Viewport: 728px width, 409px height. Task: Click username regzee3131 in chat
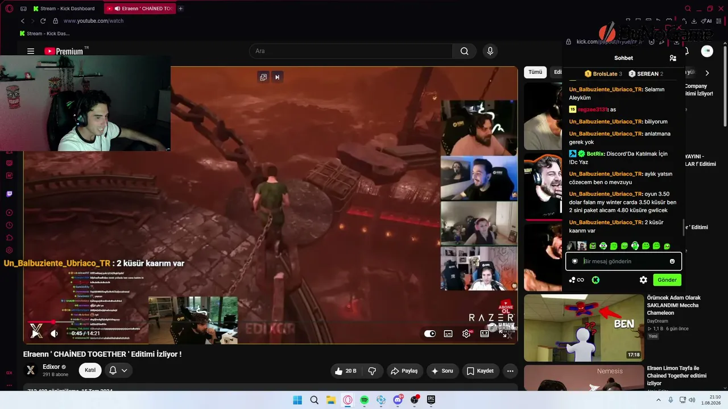(x=593, y=110)
